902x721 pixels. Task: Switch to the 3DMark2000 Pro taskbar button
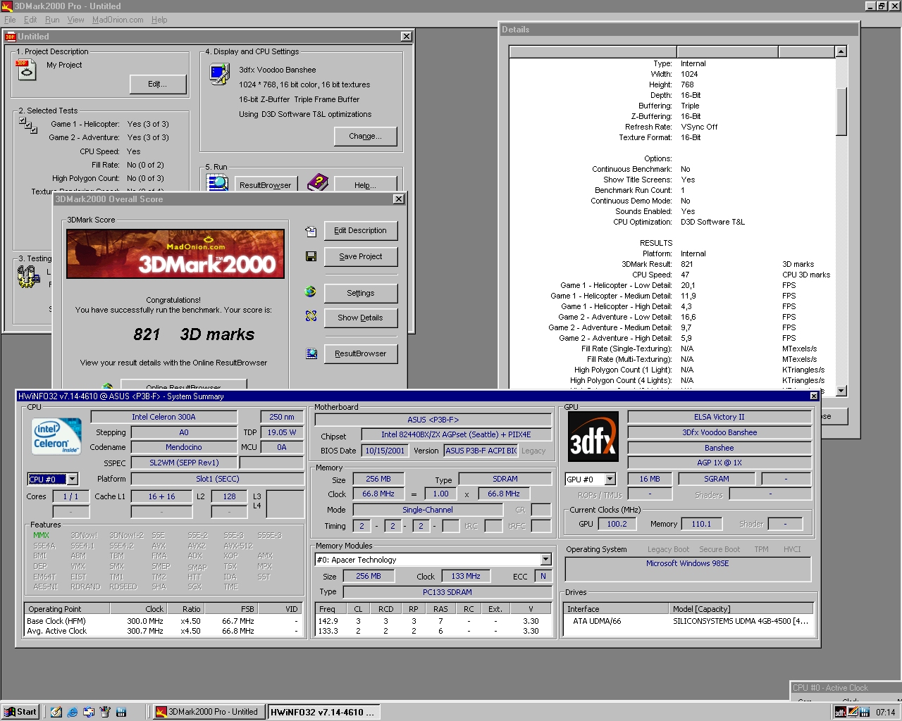pos(209,712)
